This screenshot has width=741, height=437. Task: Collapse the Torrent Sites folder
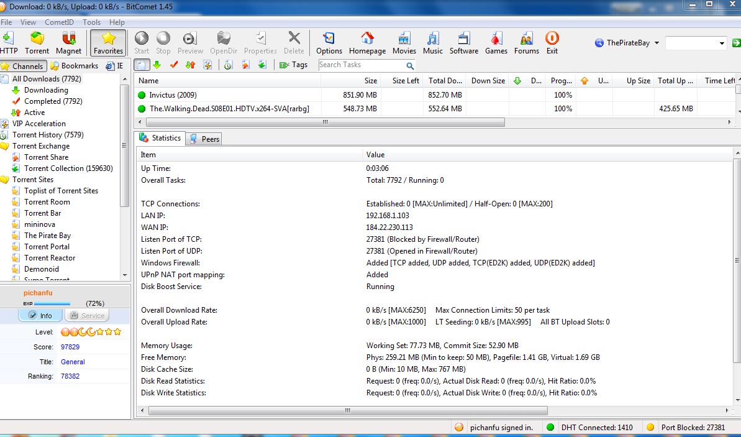[32, 180]
